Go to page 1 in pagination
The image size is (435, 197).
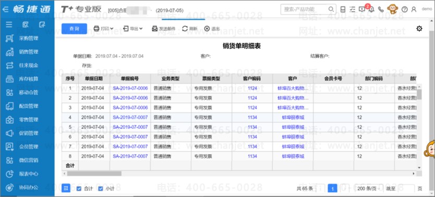(332, 189)
